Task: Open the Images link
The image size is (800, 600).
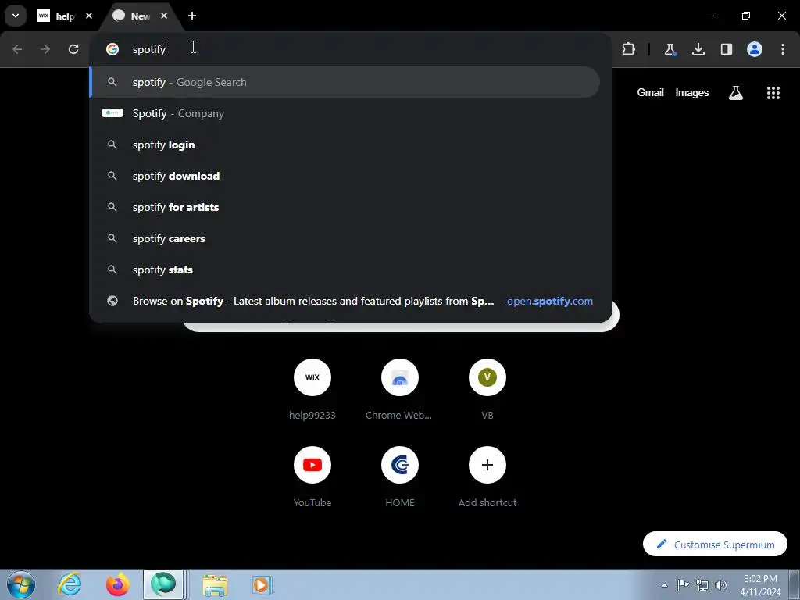Action: point(692,92)
